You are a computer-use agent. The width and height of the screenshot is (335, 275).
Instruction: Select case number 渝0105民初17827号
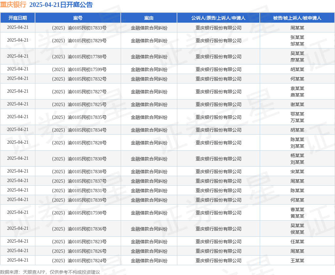coord(79,92)
